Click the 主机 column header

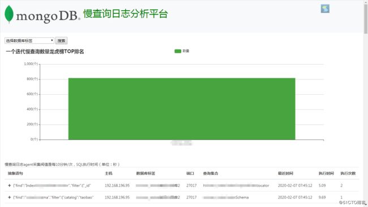click(109, 174)
